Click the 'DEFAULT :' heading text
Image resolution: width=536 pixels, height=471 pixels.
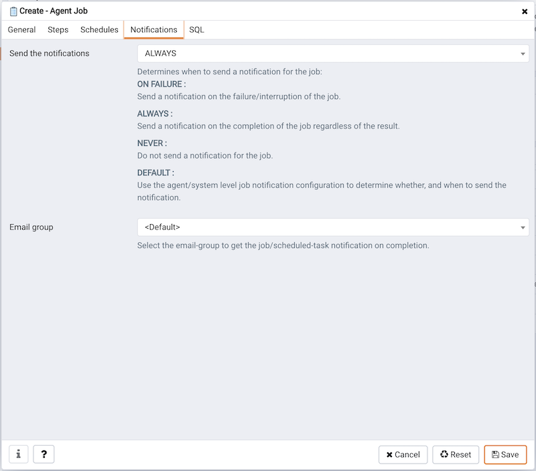click(155, 173)
